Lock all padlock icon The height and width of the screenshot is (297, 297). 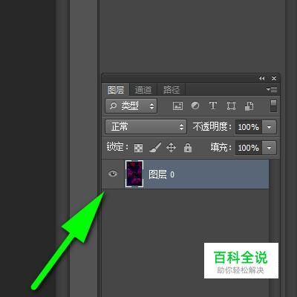[188, 148]
